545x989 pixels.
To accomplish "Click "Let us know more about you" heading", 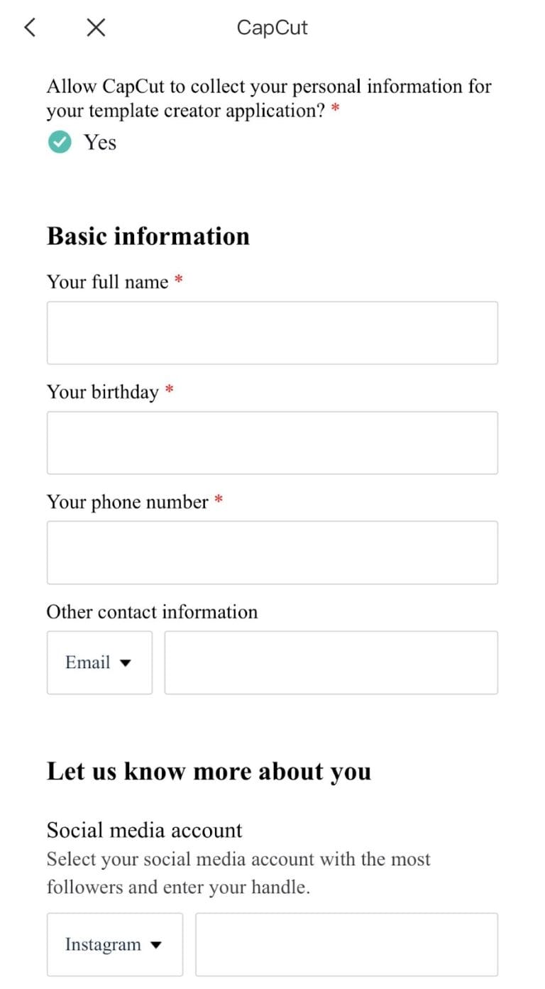I will [x=209, y=771].
